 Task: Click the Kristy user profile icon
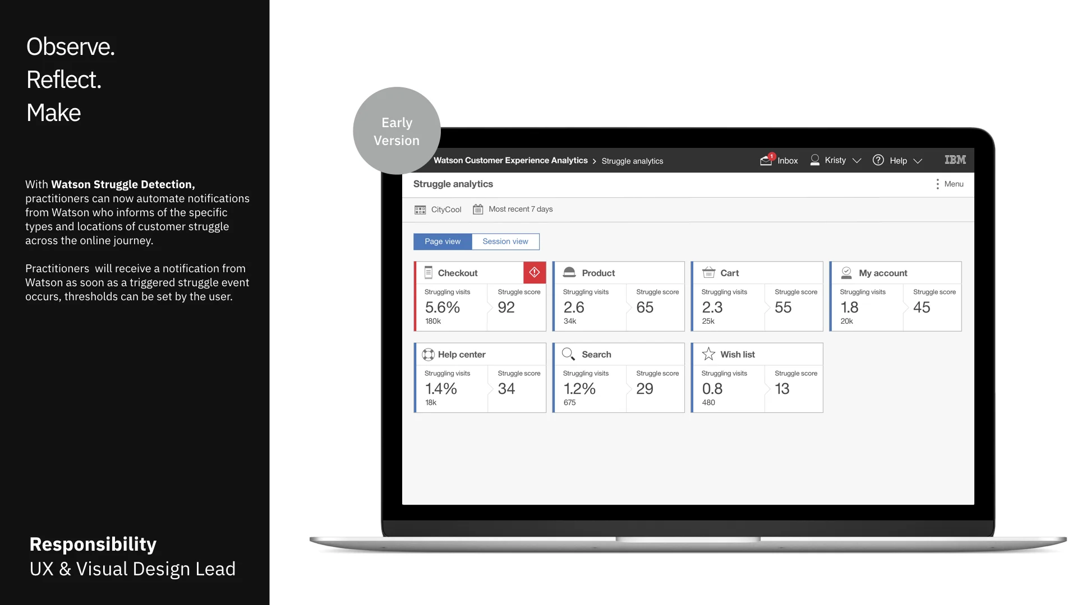click(x=814, y=160)
